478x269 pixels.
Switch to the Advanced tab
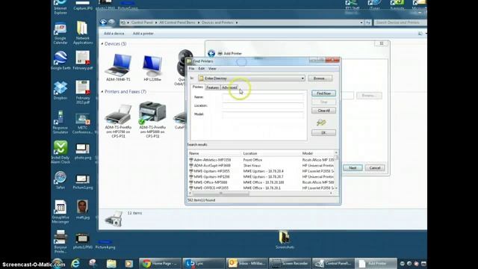point(229,87)
